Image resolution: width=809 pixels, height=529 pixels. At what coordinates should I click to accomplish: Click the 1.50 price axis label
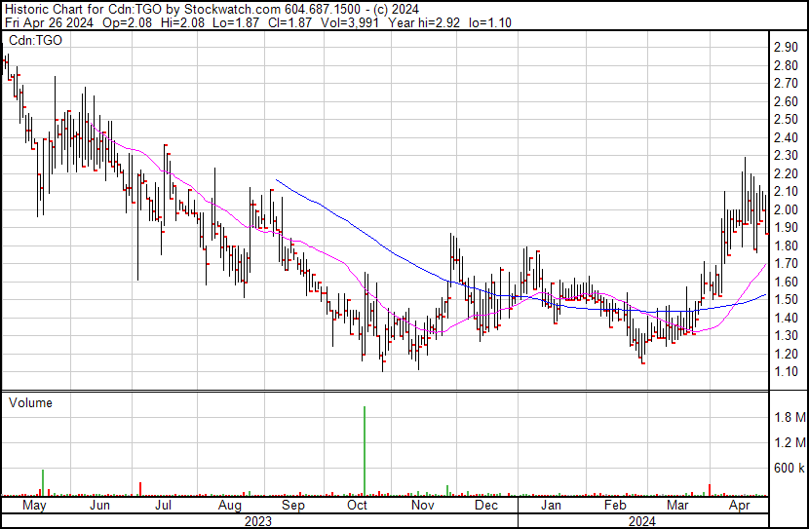(x=787, y=299)
